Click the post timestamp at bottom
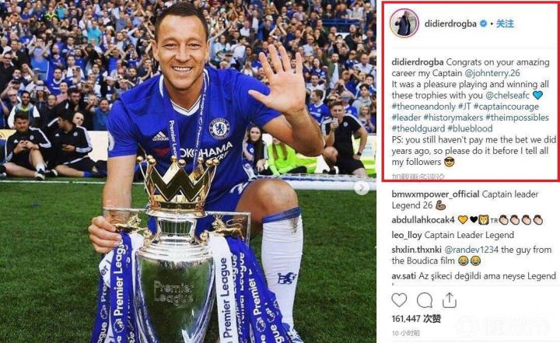The height and width of the screenshot is (343, 560). (x=406, y=334)
